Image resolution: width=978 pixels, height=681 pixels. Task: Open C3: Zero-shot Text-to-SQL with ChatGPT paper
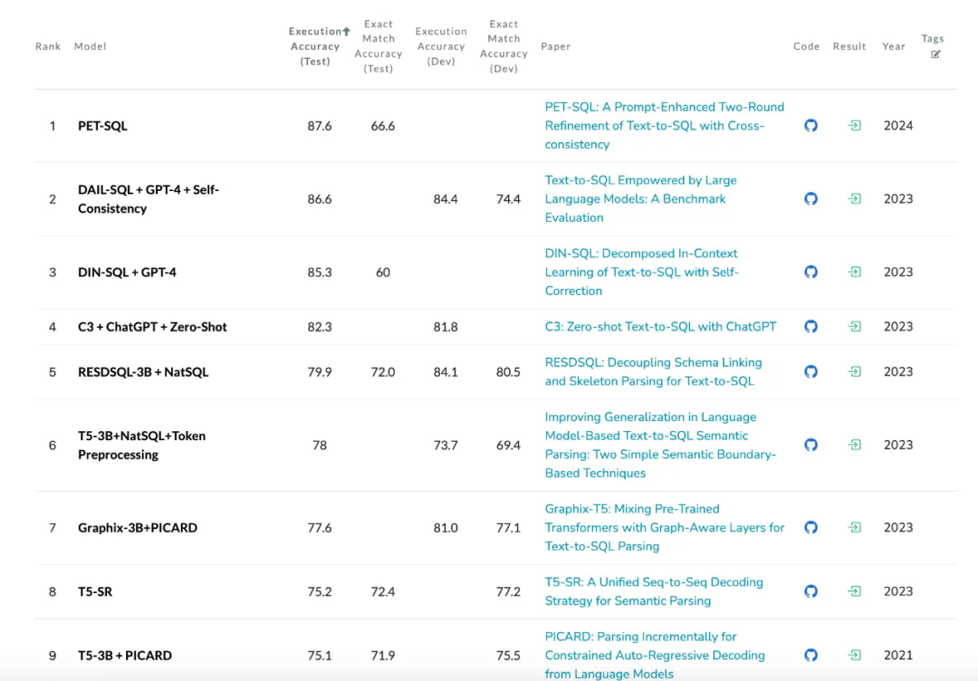coord(660,326)
